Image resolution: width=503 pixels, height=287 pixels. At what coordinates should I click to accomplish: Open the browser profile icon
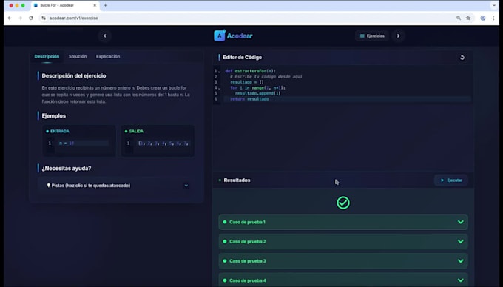pyautogui.click(x=483, y=18)
